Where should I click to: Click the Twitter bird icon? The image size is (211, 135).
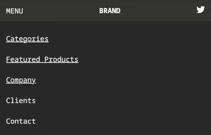tap(200, 10)
